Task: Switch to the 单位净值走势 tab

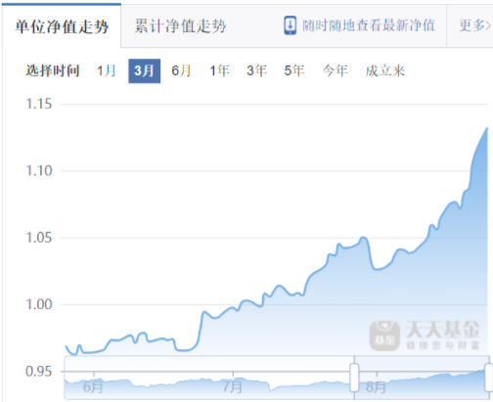Action: coord(62,26)
